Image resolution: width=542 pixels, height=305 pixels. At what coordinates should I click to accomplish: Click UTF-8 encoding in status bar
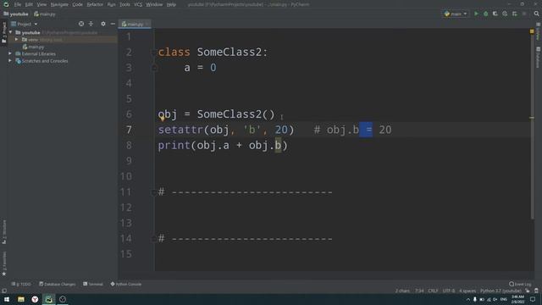[x=449, y=291]
